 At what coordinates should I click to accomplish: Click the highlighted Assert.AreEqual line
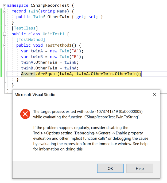[x=81, y=74]
